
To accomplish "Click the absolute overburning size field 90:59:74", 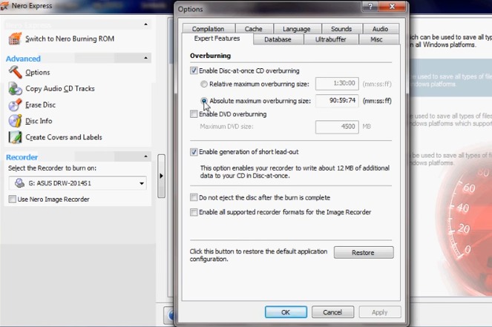I will click(337, 101).
